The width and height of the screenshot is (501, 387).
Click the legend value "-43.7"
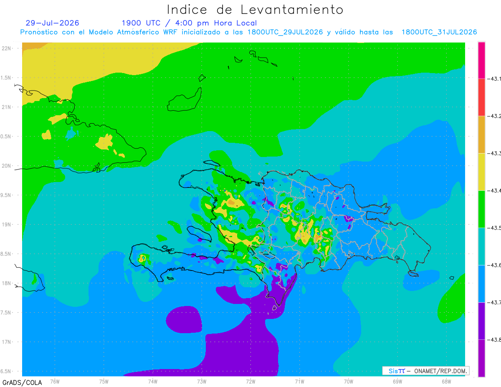tap(494, 302)
